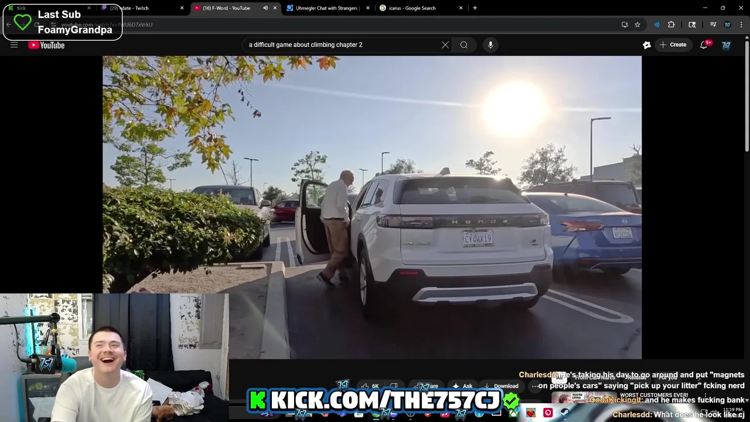Image resolution: width=750 pixels, height=422 pixels.
Task: Click the install/cast icon in address bar
Action: coord(625,25)
